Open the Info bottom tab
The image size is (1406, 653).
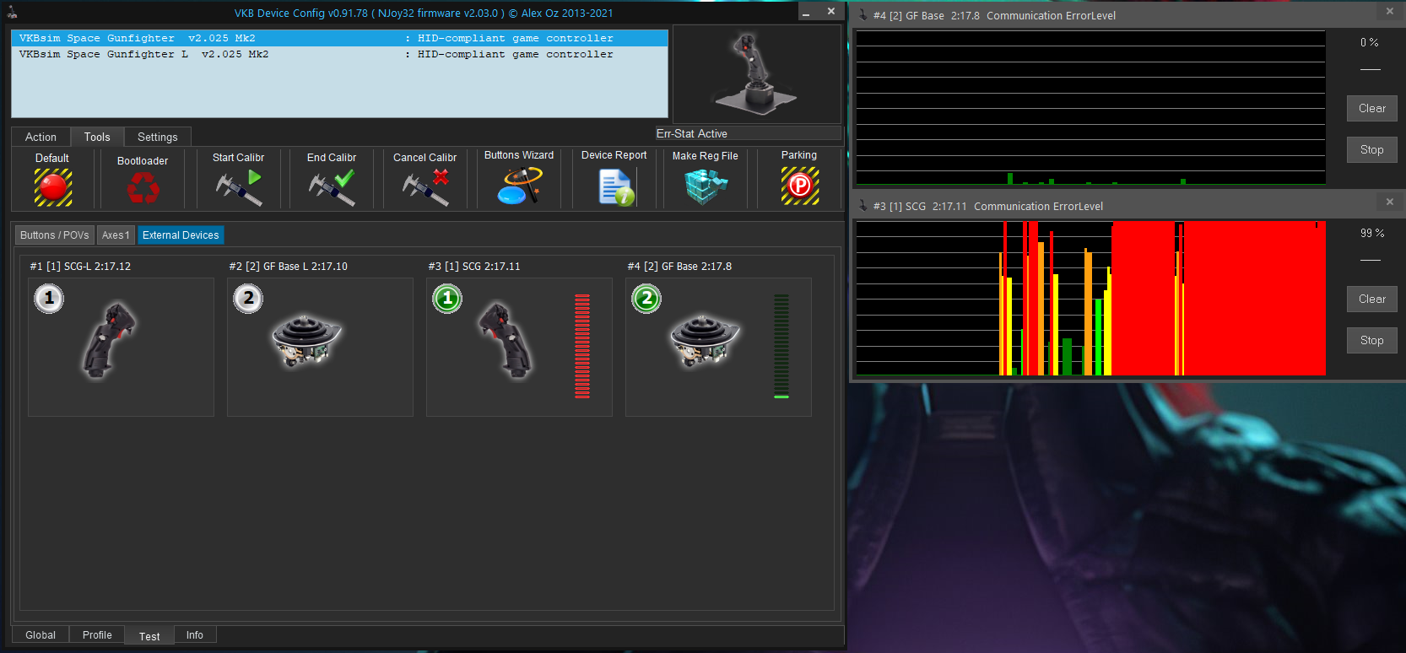[195, 635]
